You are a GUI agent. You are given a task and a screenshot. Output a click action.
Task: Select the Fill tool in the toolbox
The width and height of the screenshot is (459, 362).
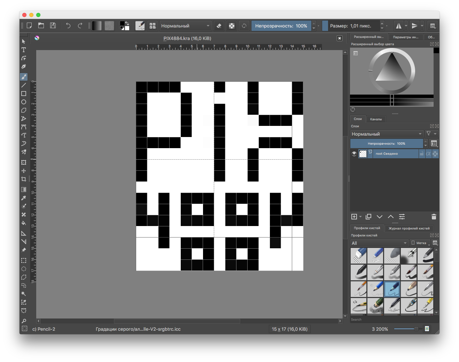(24, 223)
